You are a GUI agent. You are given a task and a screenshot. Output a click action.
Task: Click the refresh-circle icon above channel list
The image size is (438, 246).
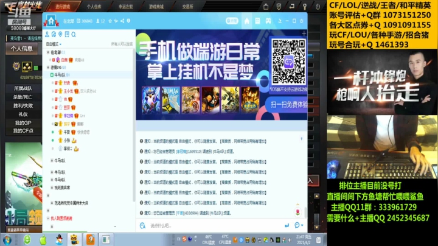pyautogui.click(x=54, y=34)
